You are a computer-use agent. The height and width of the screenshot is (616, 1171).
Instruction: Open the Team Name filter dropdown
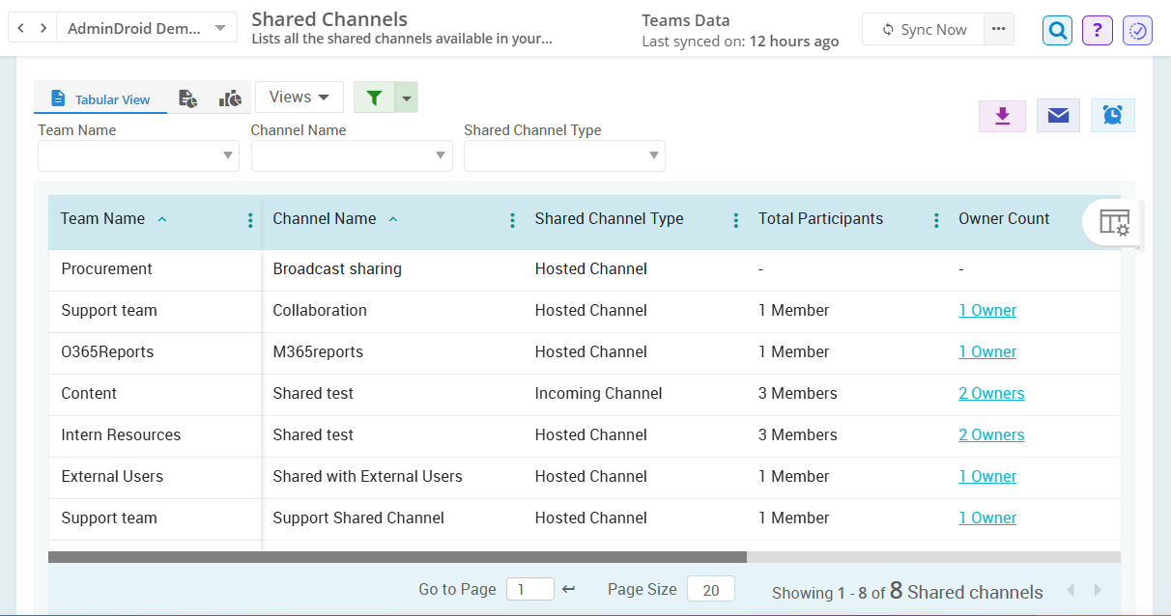(138, 155)
